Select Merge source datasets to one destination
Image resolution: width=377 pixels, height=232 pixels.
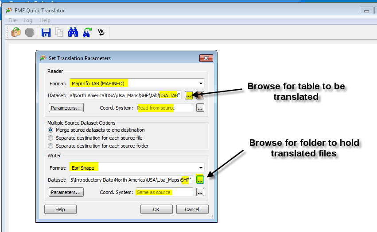pos(51,130)
